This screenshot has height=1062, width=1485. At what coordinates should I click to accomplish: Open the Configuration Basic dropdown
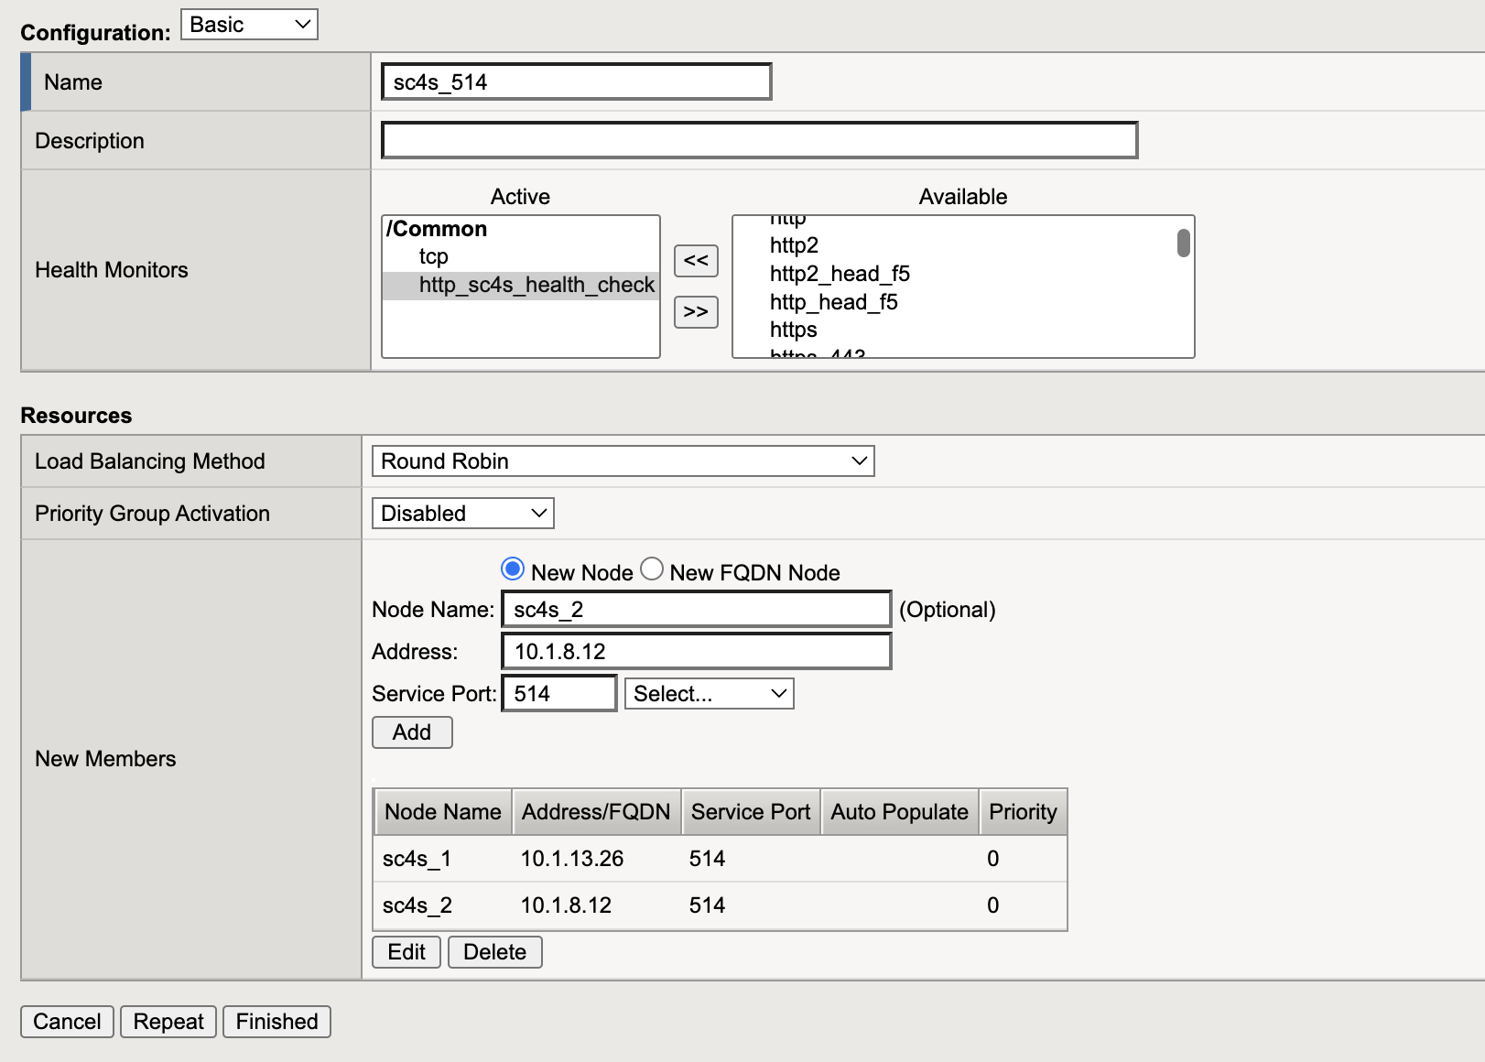[249, 25]
